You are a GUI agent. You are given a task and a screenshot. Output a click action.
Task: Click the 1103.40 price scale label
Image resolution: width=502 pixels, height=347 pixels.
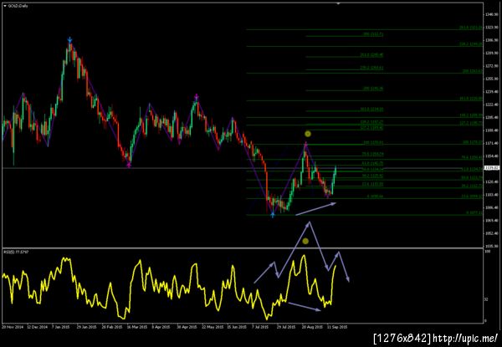[490, 195]
